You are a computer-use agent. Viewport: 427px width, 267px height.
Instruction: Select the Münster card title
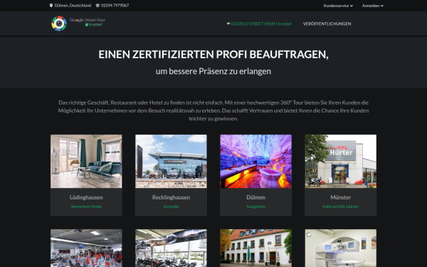click(x=341, y=197)
